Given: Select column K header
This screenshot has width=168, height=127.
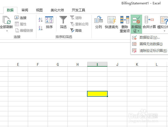Looking at the screenshot, I should 137,64.
